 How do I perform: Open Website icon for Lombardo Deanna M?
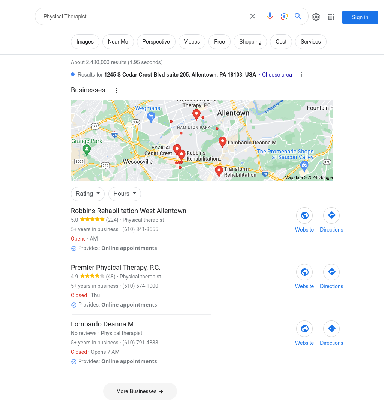(304, 329)
